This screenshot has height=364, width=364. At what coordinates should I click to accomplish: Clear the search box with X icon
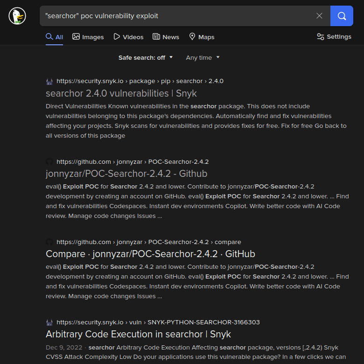(x=319, y=16)
